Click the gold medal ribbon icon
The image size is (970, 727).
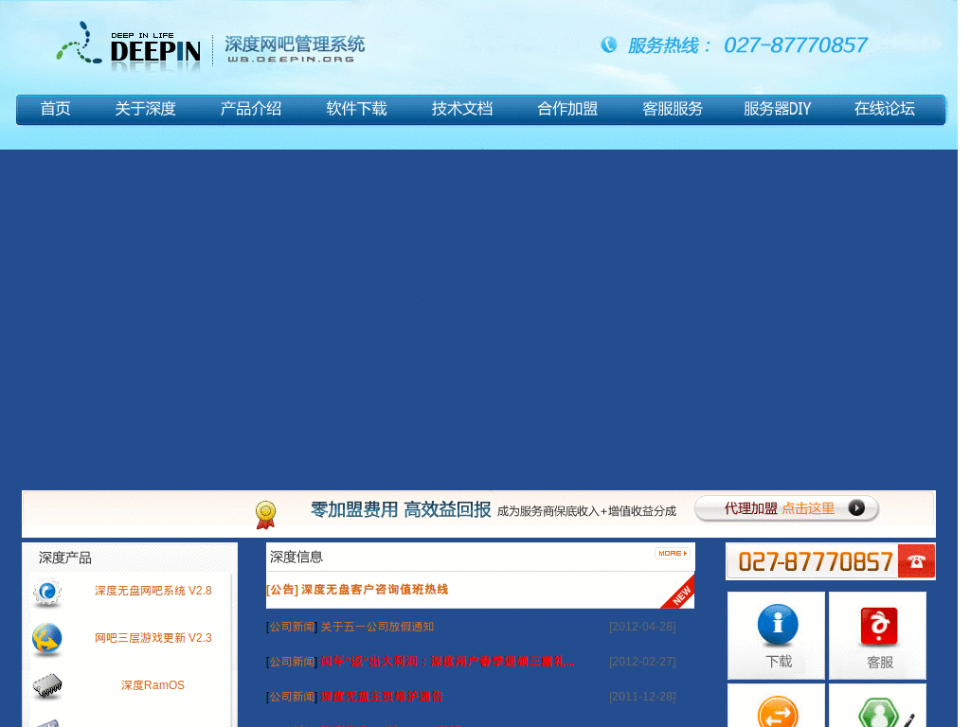pos(265,515)
